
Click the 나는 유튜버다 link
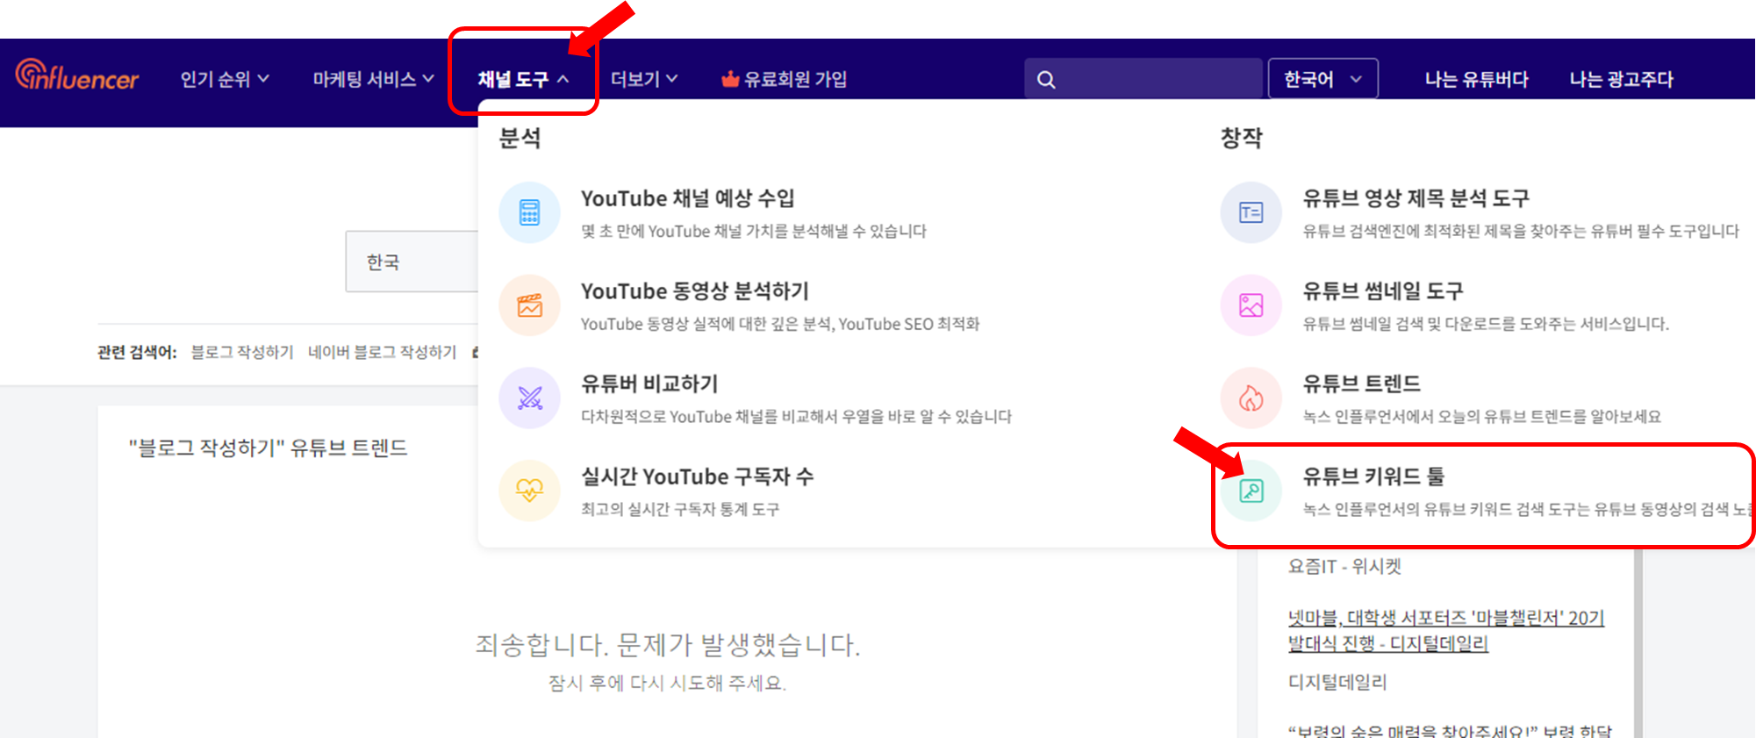[x=1476, y=79]
